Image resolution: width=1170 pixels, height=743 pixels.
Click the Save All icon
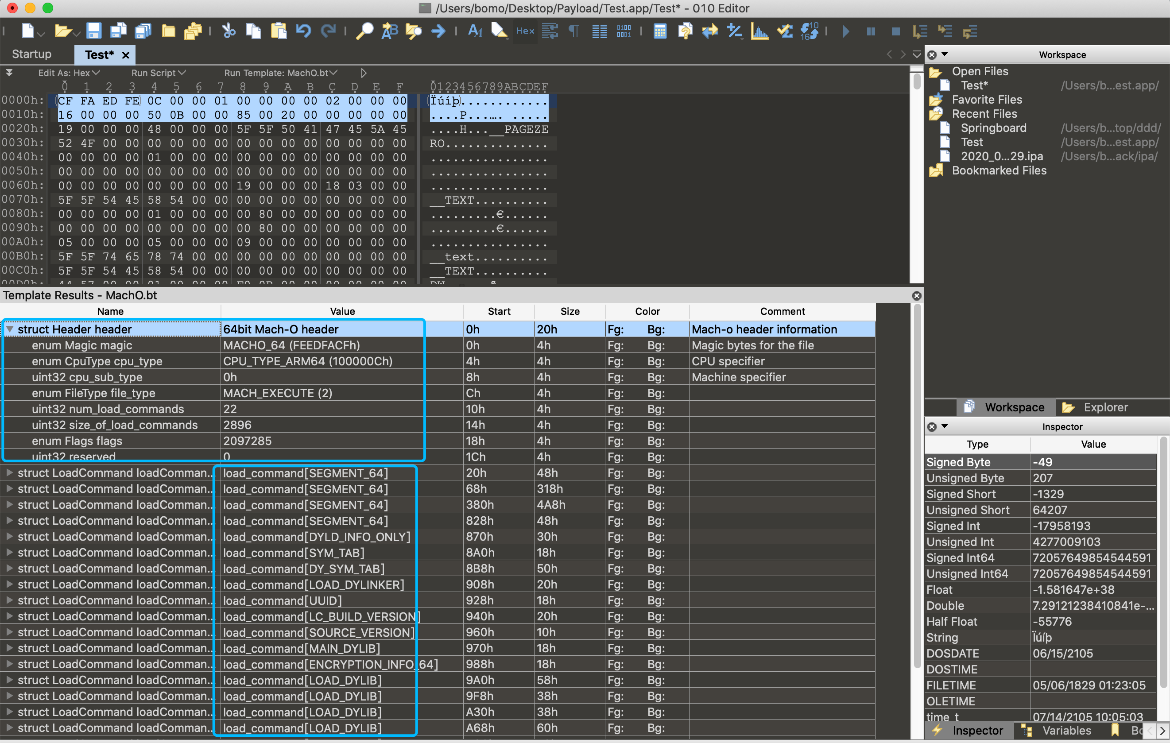point(143,31)
